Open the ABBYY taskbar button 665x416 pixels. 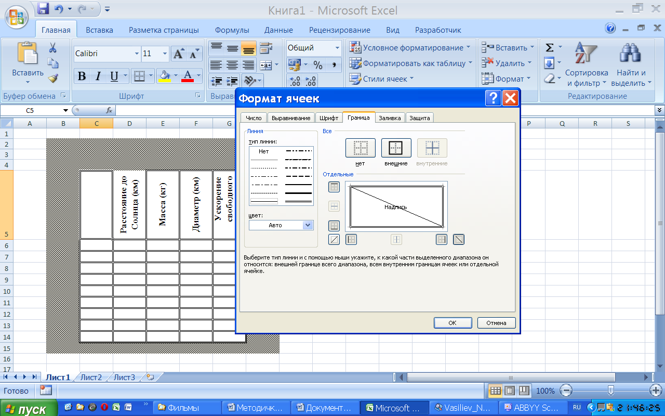(534, 408)
